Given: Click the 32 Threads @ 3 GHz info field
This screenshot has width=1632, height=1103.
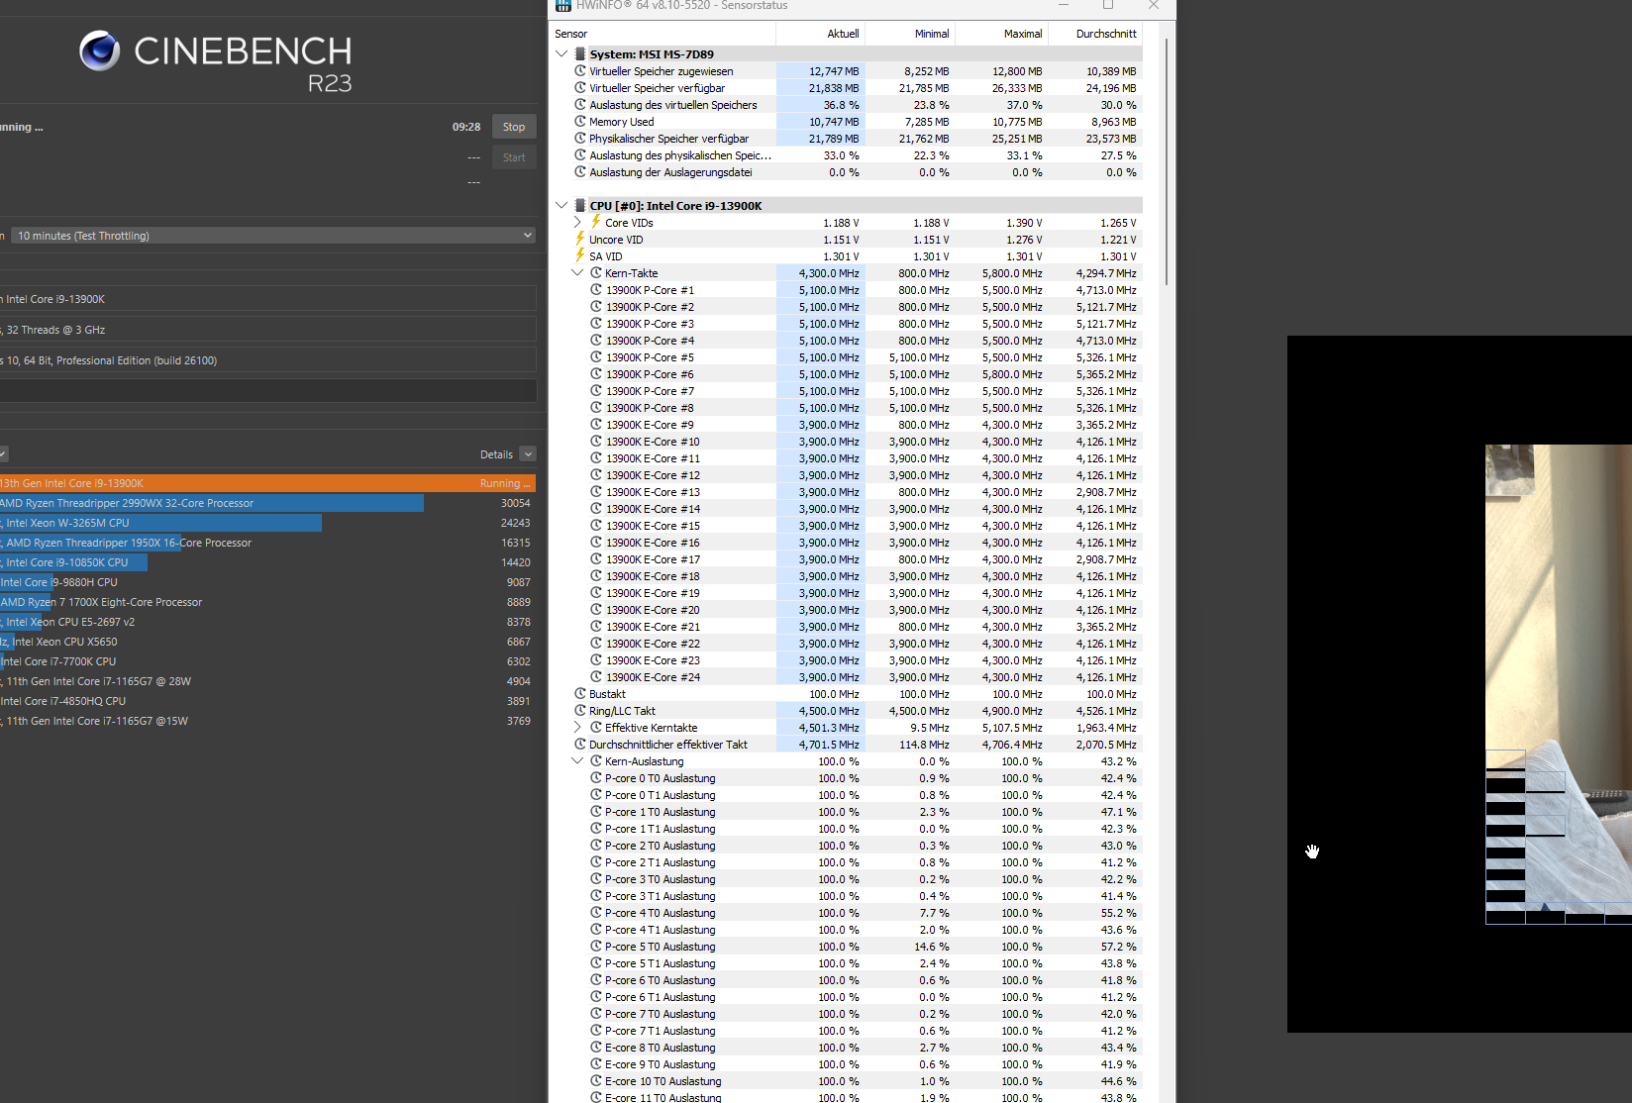Looking at the screenshot, I should pos(268,330).
